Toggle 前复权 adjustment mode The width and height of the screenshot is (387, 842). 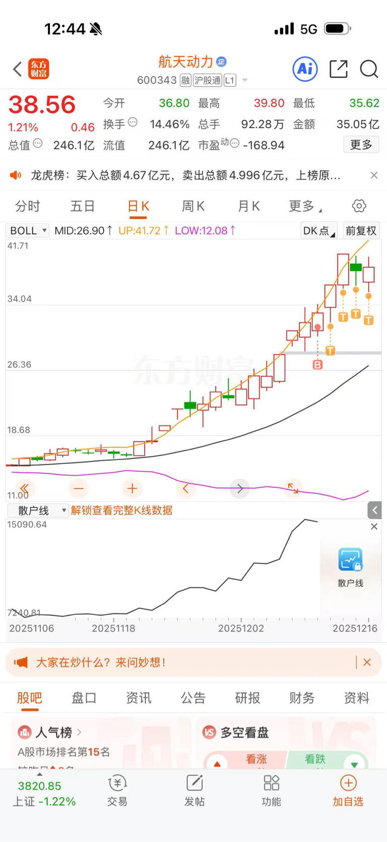coord(361,231)
